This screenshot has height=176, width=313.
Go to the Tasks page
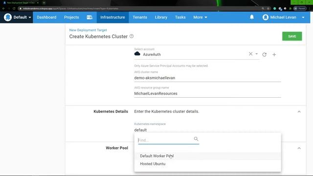coord(180,17)
